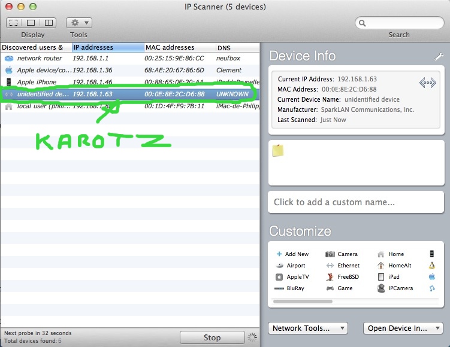Click the MAC Address value in Device Info
This screenshot has height=347, width=450.
(x=349, y=89)
